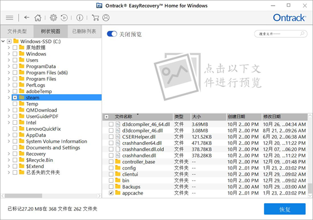The height and width of the screenshot is (220, 313).
Task: Return to the home screen icon
Action: [x=38, y=17]
